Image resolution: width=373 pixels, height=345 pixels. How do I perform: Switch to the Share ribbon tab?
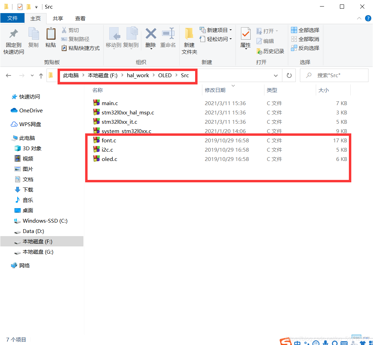point(58,19)
